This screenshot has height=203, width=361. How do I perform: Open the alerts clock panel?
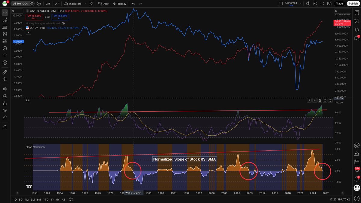(x=357, y=21)
